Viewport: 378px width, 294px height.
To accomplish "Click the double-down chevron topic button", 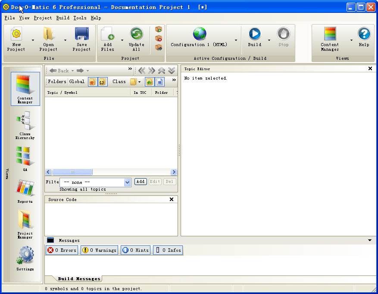I will (172, 71).
